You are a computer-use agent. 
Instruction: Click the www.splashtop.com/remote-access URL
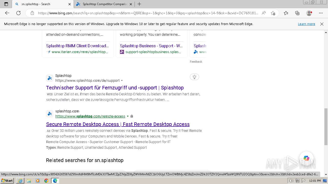pyautogui.click(x=90, y=116)
